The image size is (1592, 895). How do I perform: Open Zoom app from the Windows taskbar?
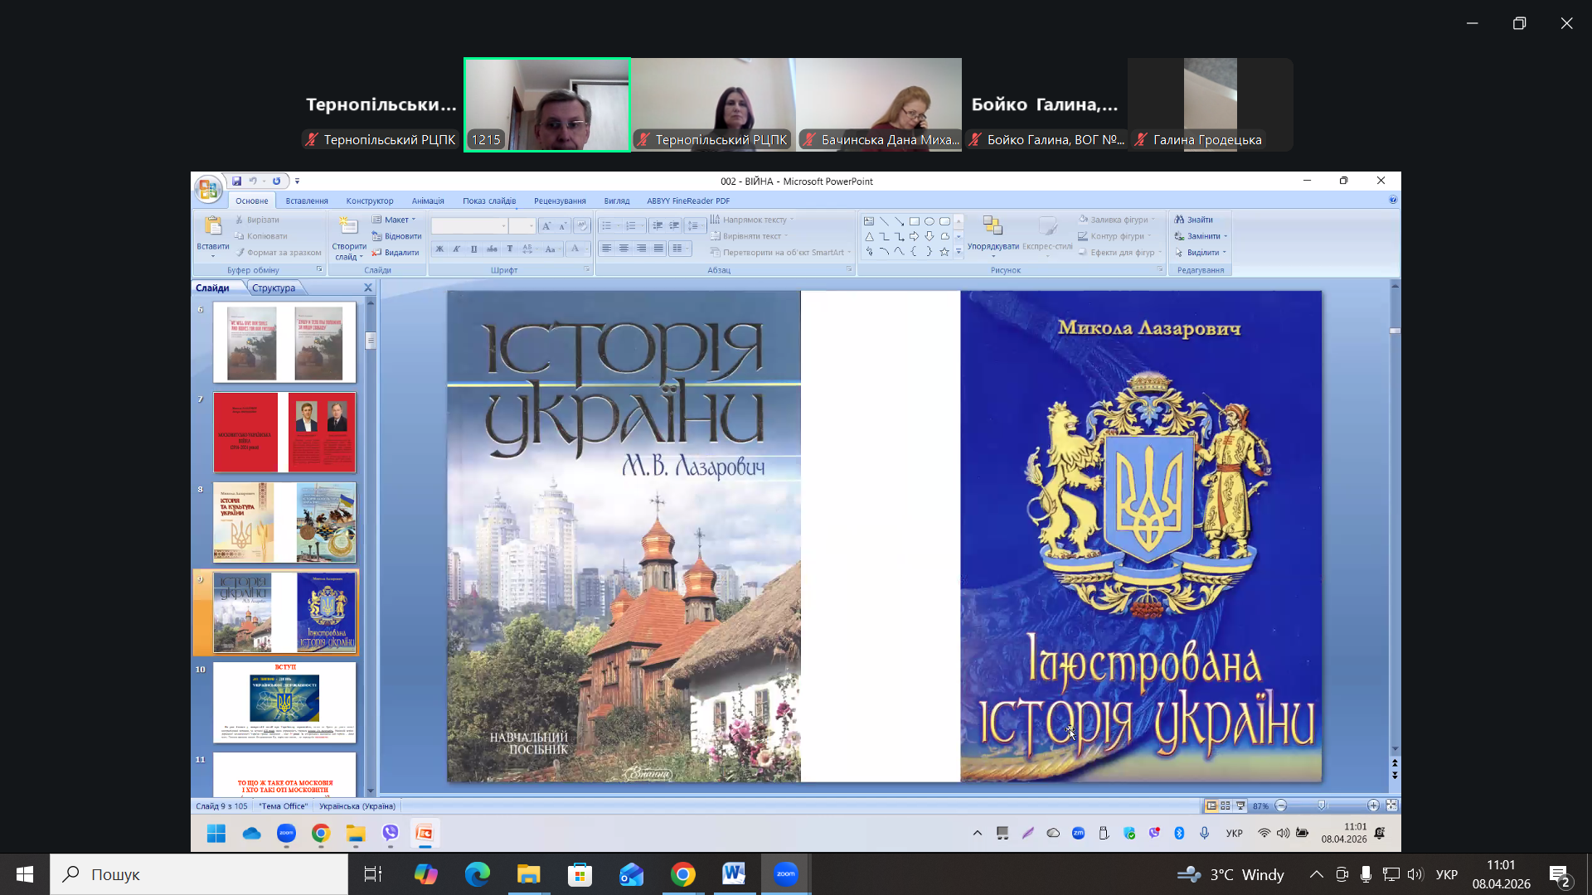point(785,874)
